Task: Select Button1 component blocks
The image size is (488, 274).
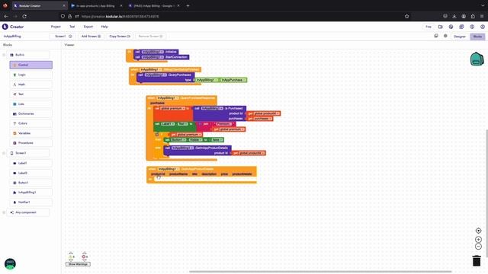Action: (x=30, y=183)
